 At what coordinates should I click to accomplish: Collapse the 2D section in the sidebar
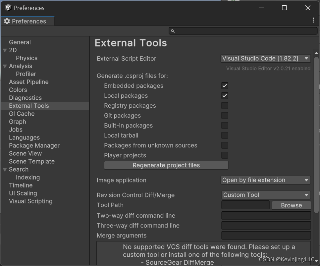(5, 50)
